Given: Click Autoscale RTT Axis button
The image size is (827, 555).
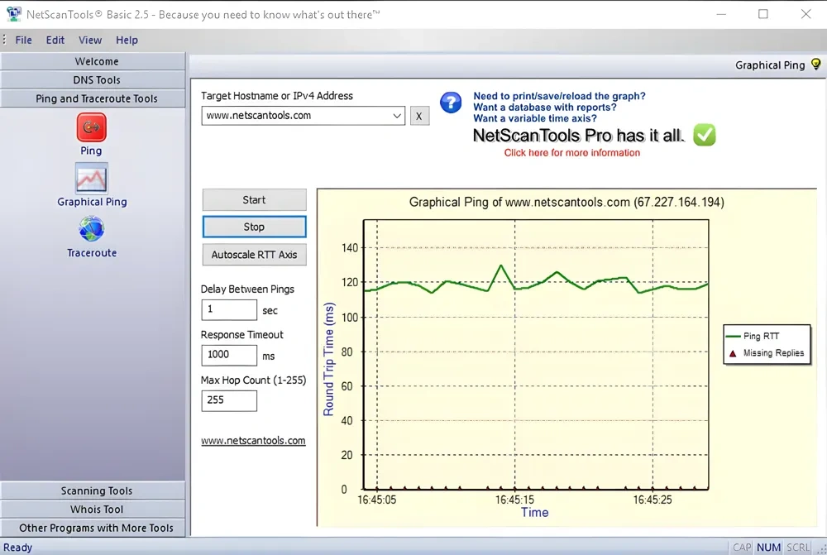Looking at the screenshot, I should 254,254.
